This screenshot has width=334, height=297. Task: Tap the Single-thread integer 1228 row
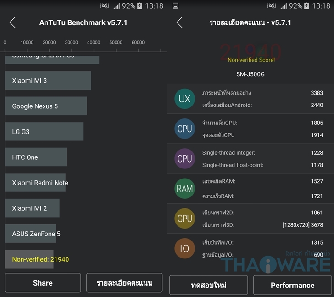point(262,153)
